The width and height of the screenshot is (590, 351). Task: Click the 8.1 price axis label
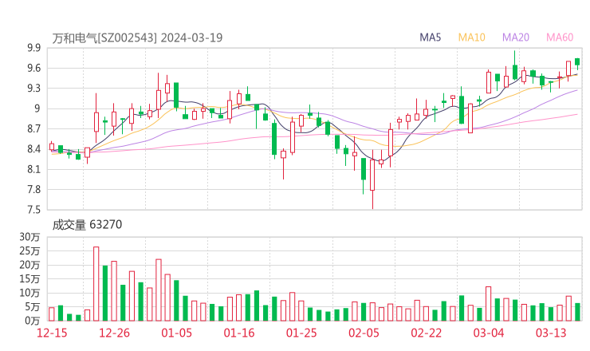(x=33, y=169)
